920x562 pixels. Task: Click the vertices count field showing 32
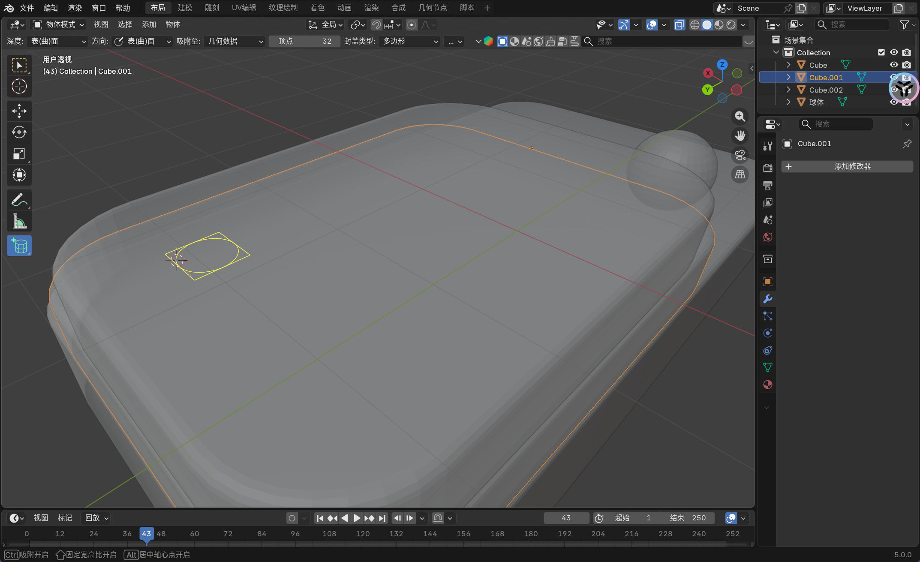coord(304,41)
